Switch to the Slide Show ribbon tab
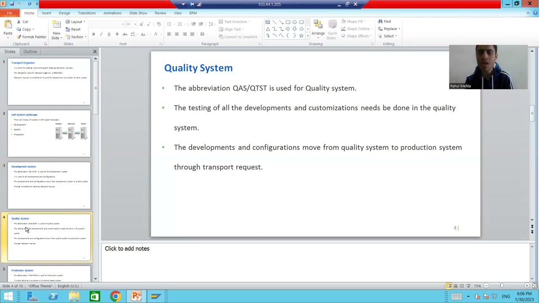The width and height of the screenshot is (539, 303). tap(138, 13)
